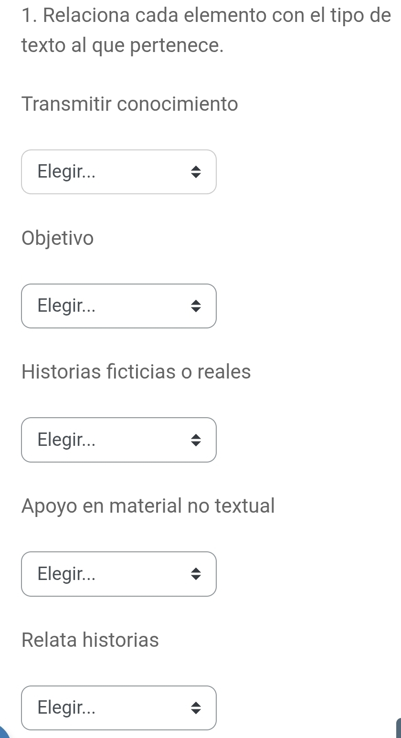Click the Elegir... placeholder text under Objetivo
This screenshot has height=738, width=401.
[67, 306]
